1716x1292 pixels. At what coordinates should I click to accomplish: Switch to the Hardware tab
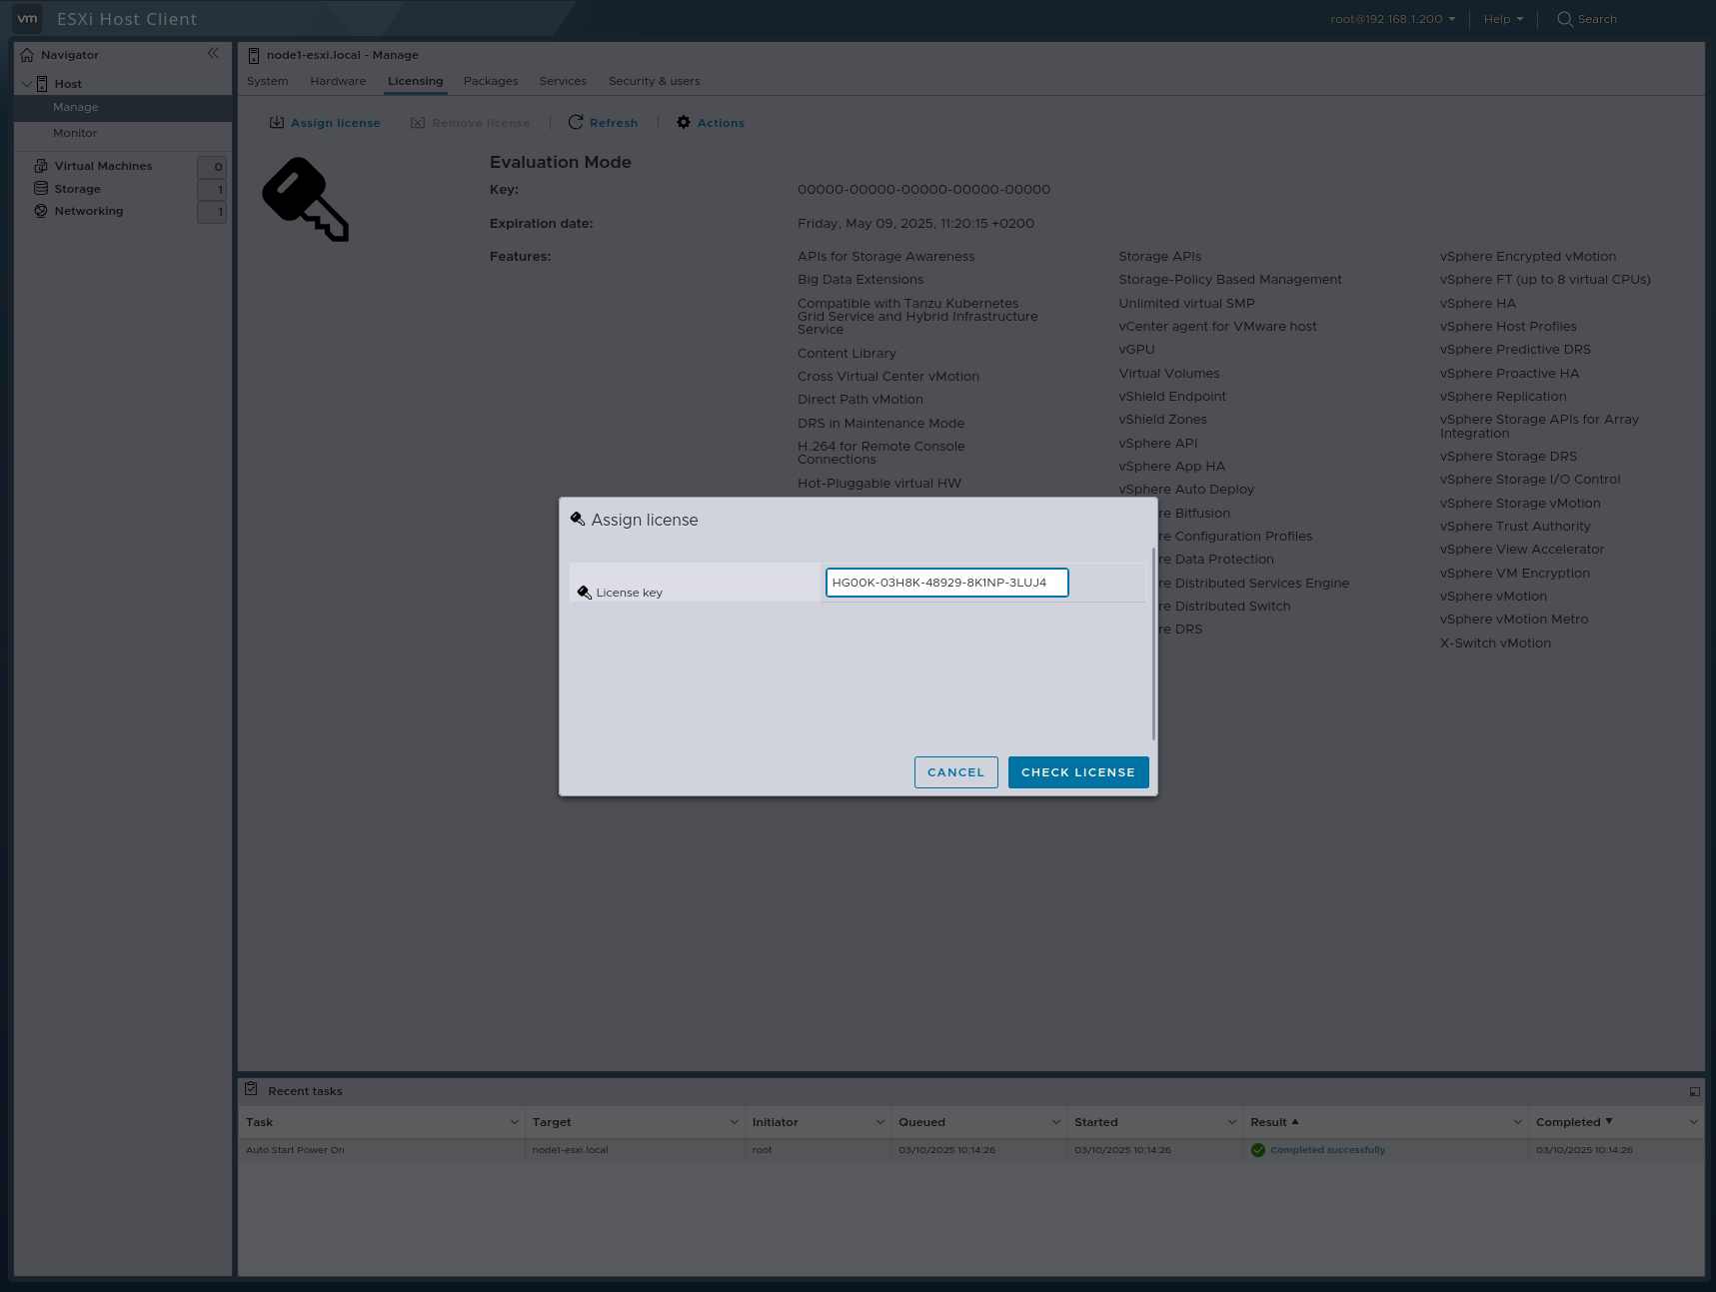coord(338,81)
